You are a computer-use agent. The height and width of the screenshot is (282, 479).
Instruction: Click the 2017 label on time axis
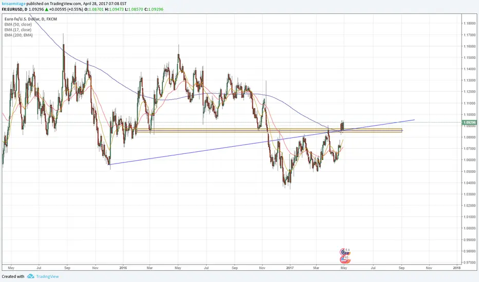[290, 268]
